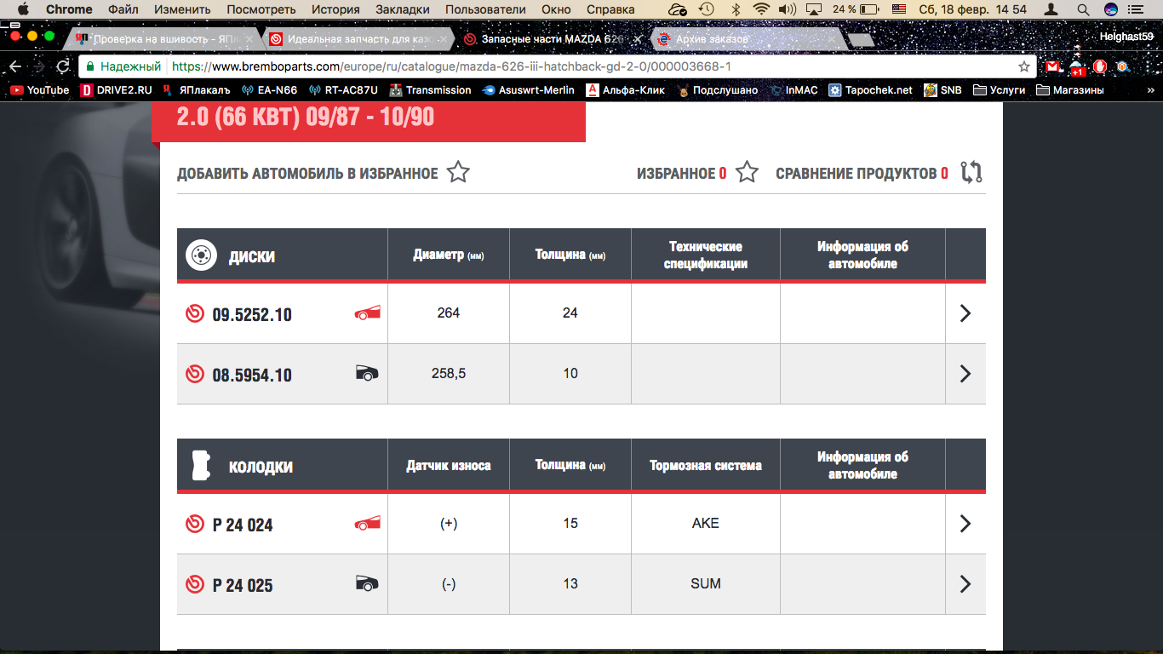Open Time Machine in the menu bar
1163x654 pixels.
pyautogui.click(x=706, y=9)
